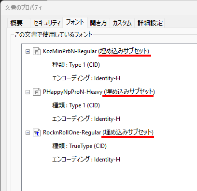The image size is (197, 191).
Task: Click the KozMinPr6N-Regular Type 1 font icon
Action: pyautogui.click(x=37, y=51)
